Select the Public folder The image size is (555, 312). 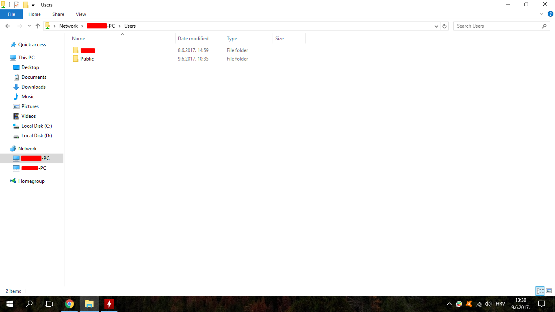click(87, 59)
